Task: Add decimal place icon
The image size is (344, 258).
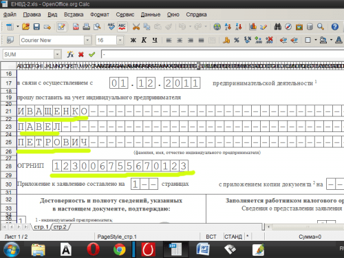Action: (259, 41)
